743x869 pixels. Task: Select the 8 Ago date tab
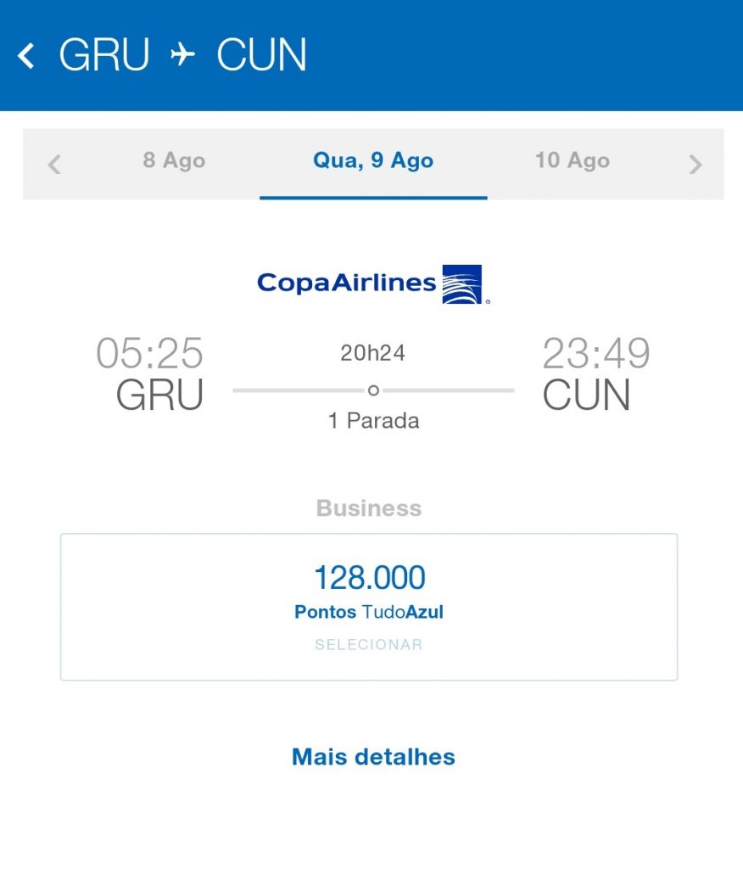pyautogui.click(x=174, y=160)
